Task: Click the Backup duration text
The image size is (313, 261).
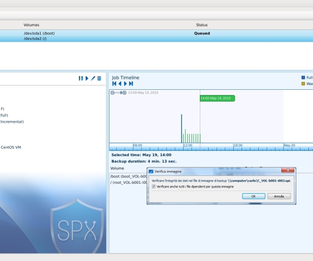Action: point(144,161)
